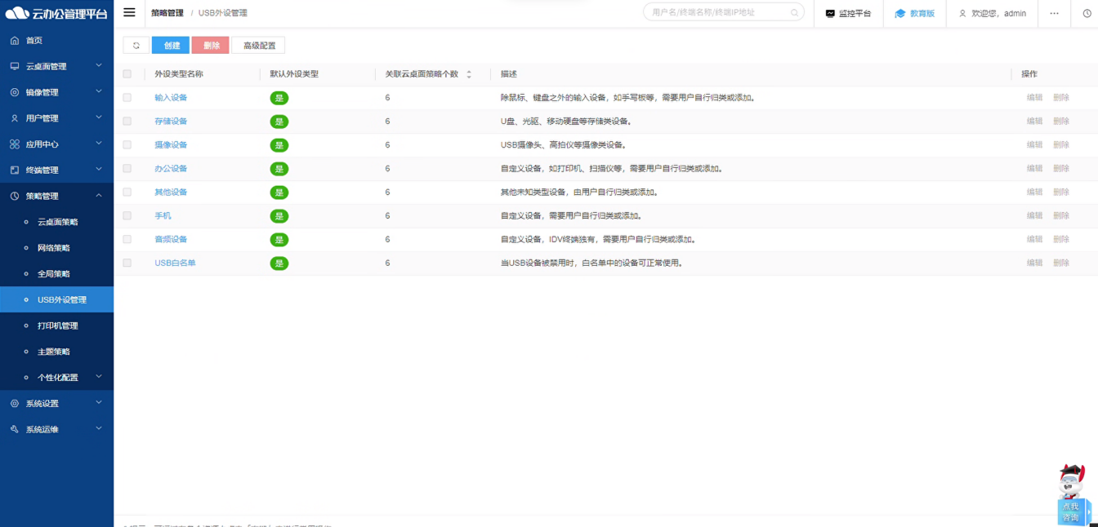1098x527 pixels.
Task: Click the 教育版 graduation cap icon
Action: pos(900,14)
